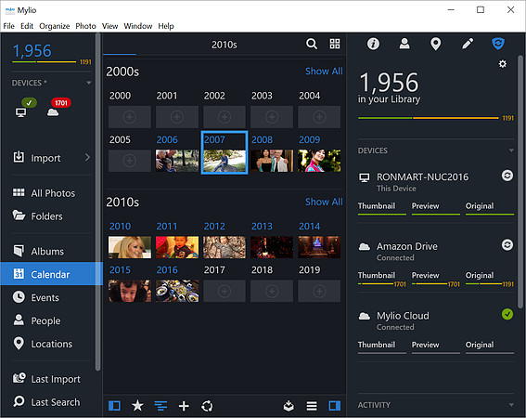Screen dimensions: 526x418
Task: Open the 2007 year thumbnail
Action: tap(225, 161)
